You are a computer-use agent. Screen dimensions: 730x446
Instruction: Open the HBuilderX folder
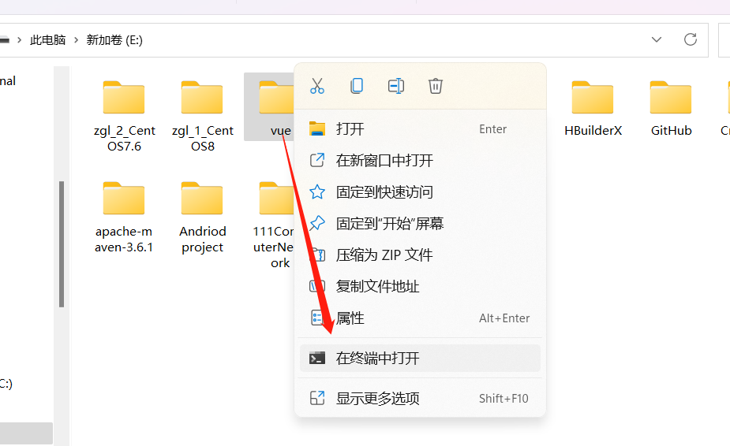pyautogui.click(x=593, y=109)
